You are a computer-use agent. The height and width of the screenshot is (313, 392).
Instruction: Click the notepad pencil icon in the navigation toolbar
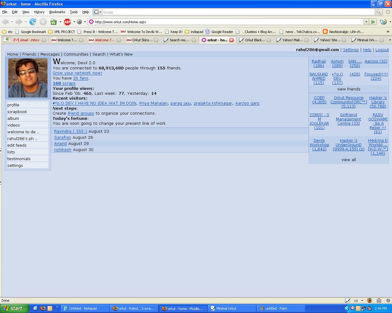(x=383, y=22)
